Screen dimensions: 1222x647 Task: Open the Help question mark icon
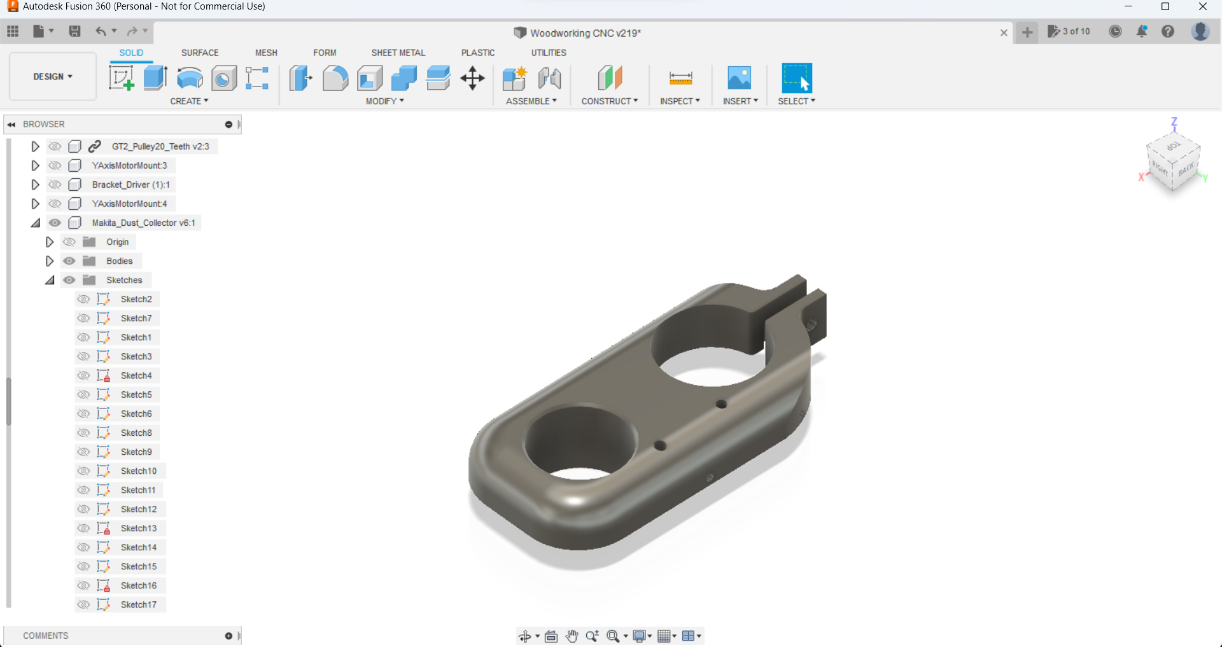coord(1168,31)
